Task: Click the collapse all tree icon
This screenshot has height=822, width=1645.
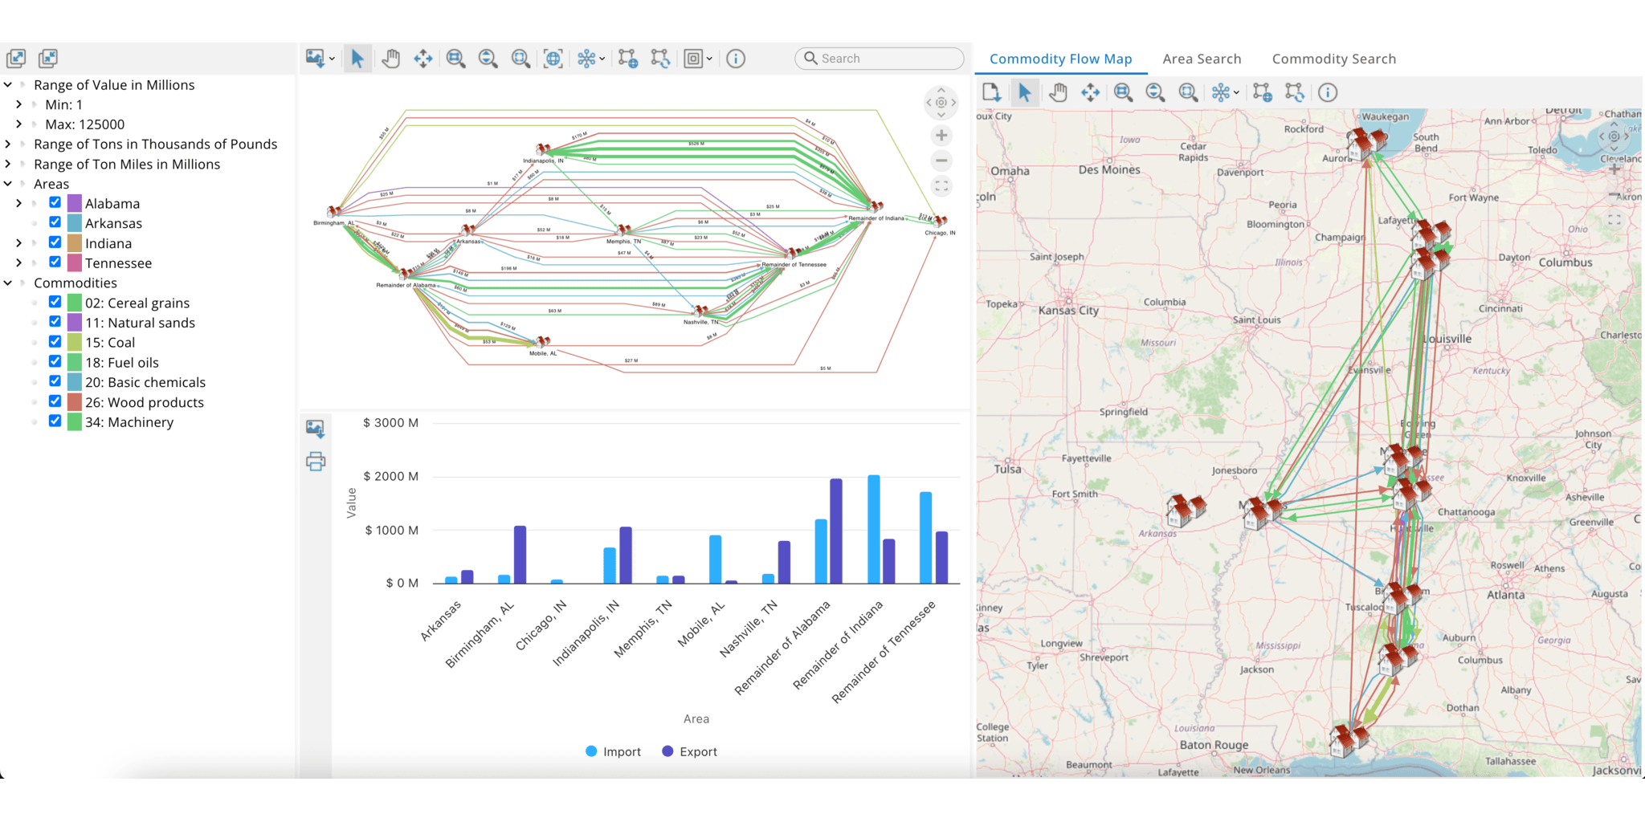Action: tap(48, 59)
